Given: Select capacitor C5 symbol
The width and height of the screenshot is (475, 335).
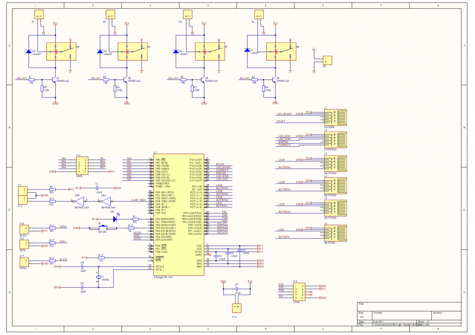Looking at the screenshot, I should (82, 267).
